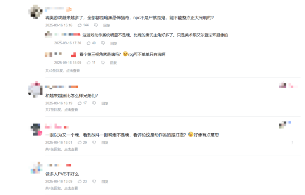Dislike the reply dated 2025-09-16 18:09
Viewport: 305px width, 195px height.
(x=103, y=62)
